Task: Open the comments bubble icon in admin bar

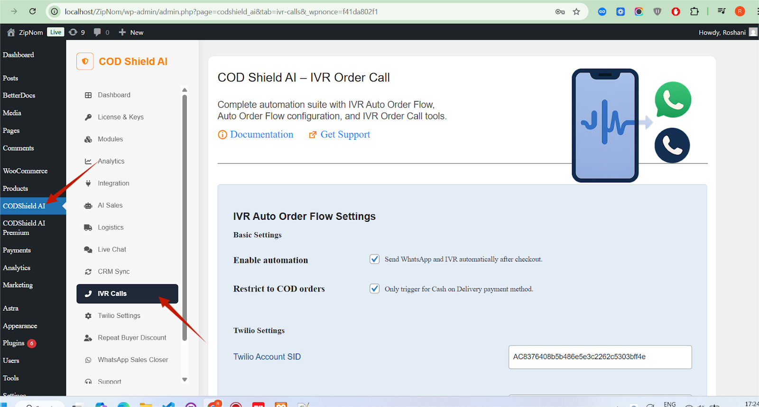Action: [101, 32]
